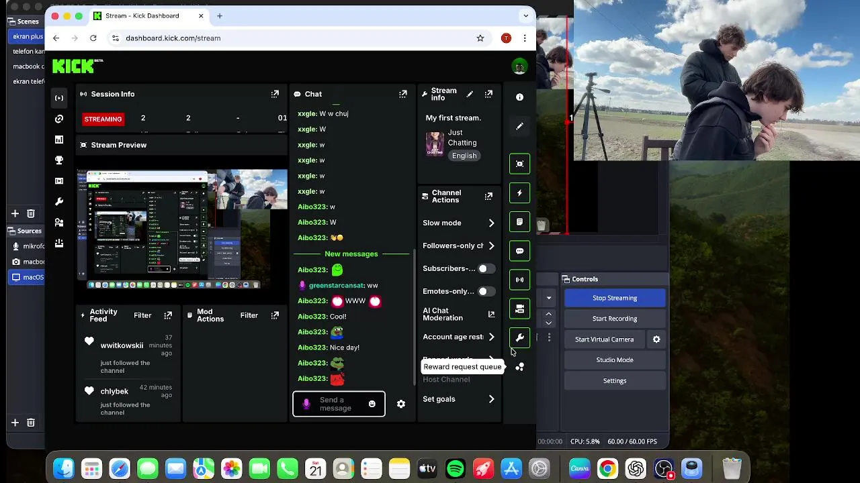The image size is (860, 483).
Task: Expand Slow mode options
Action: point(491,223)
